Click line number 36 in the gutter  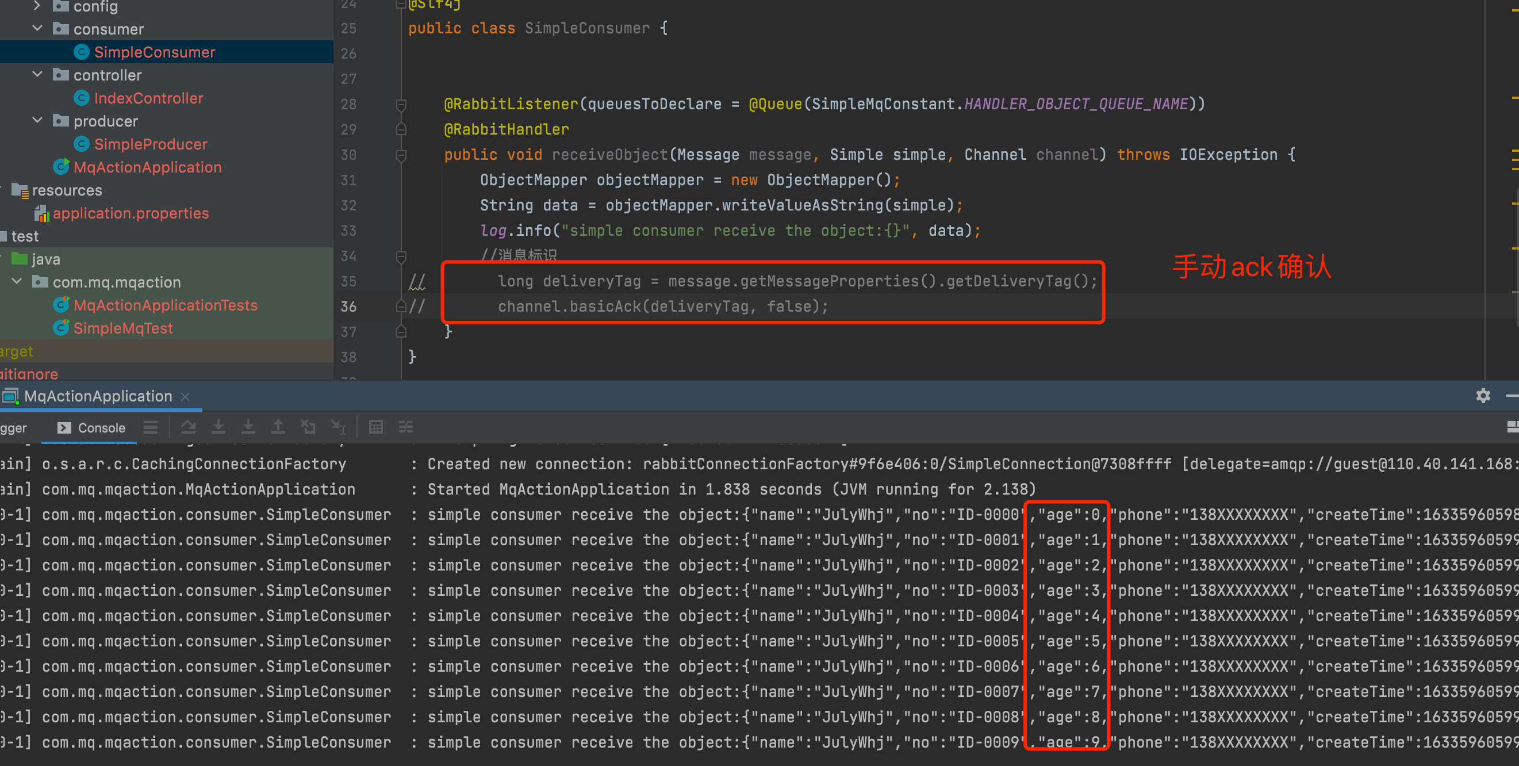[x=348, y=307]
